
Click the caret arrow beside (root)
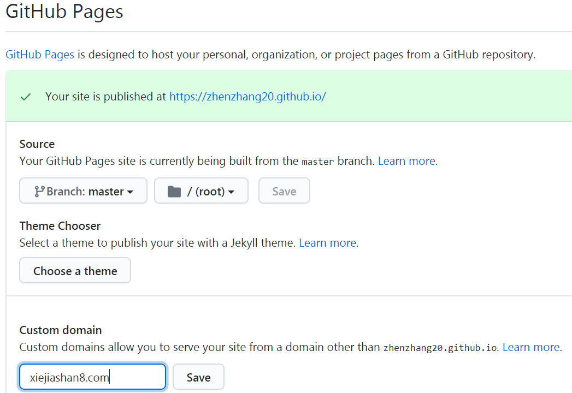click(x=231, y=192)
